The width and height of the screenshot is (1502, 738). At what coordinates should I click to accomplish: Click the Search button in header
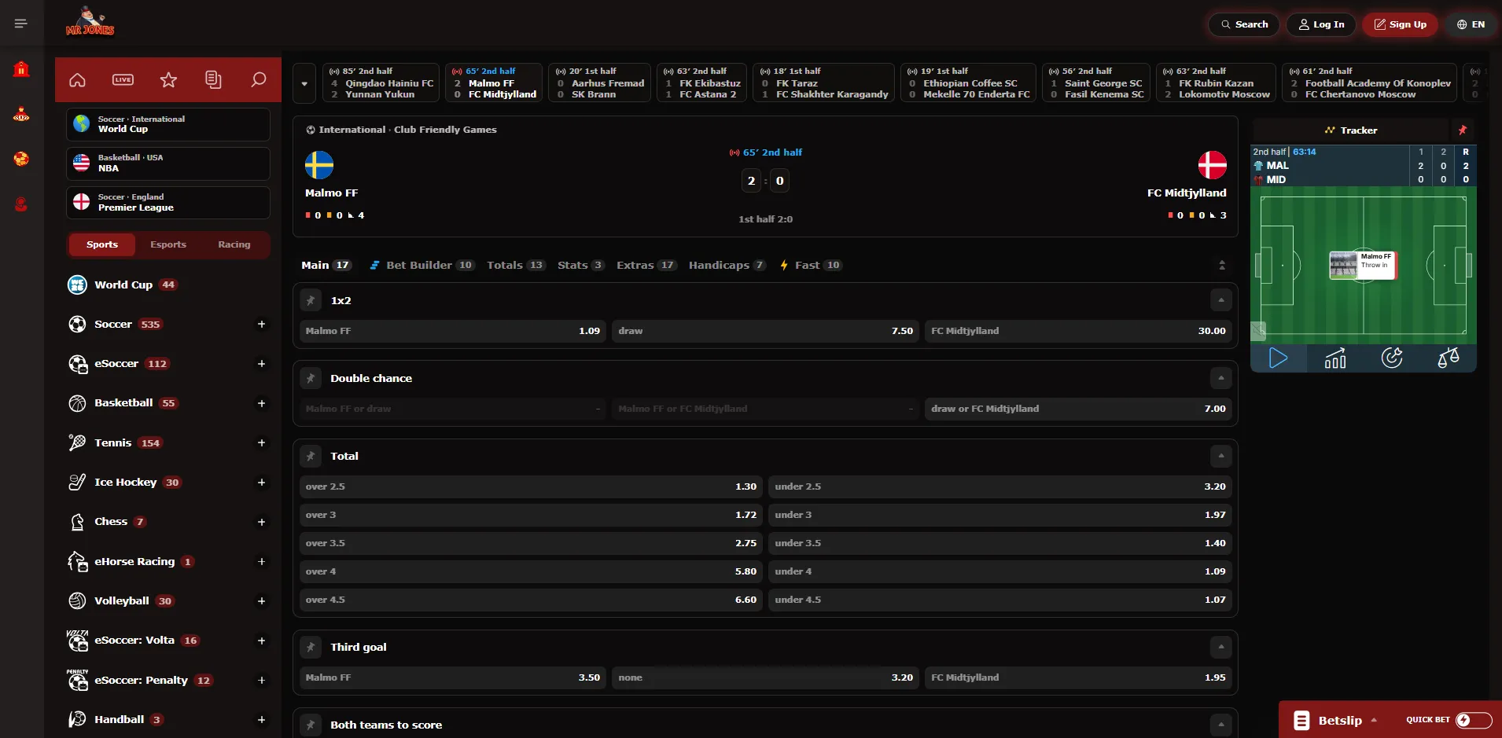pos(1244,24)
